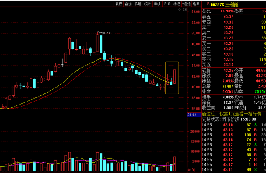The width and height of the screenshot is (266, 173).
Task: Select the 买一 bid price row
Action: (234, 44)
